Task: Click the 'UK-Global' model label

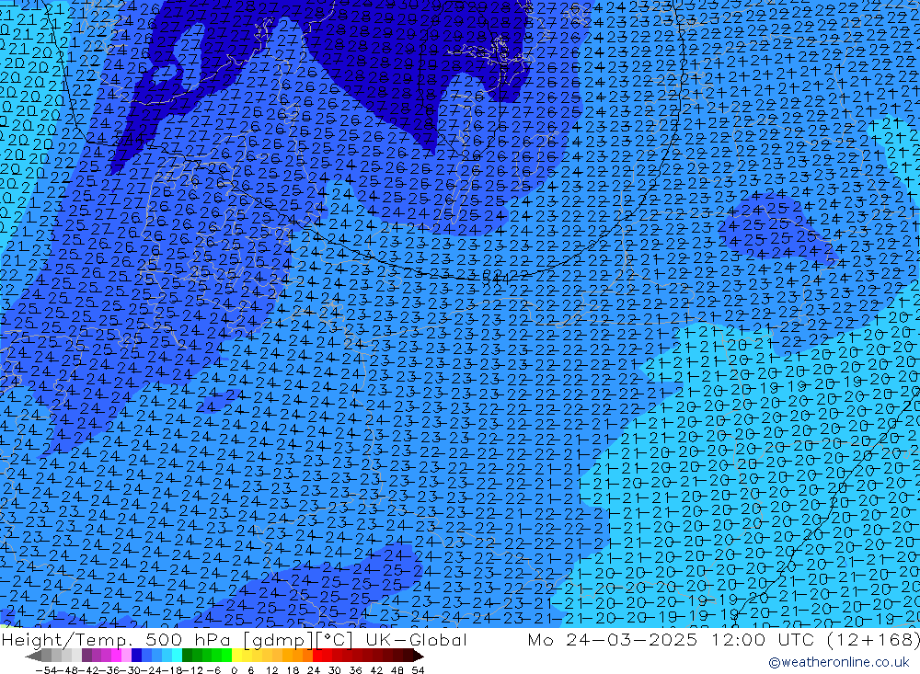Action: coord(416,640)
